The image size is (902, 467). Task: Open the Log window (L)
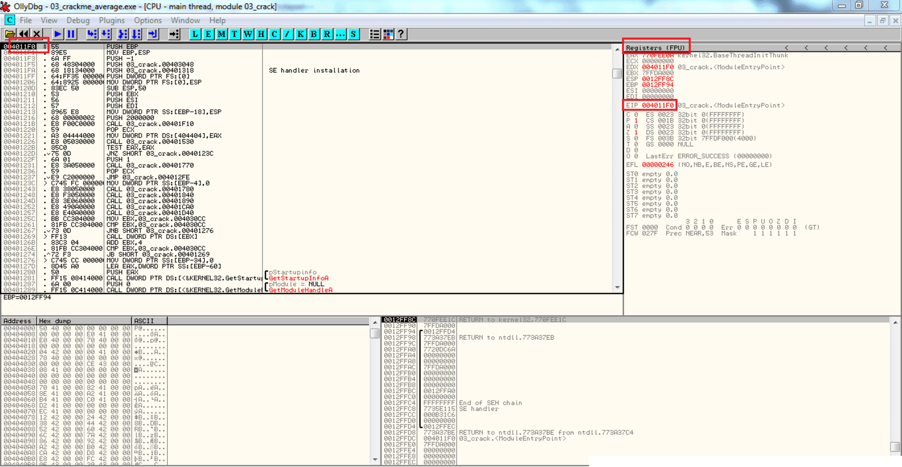[195, 34]
